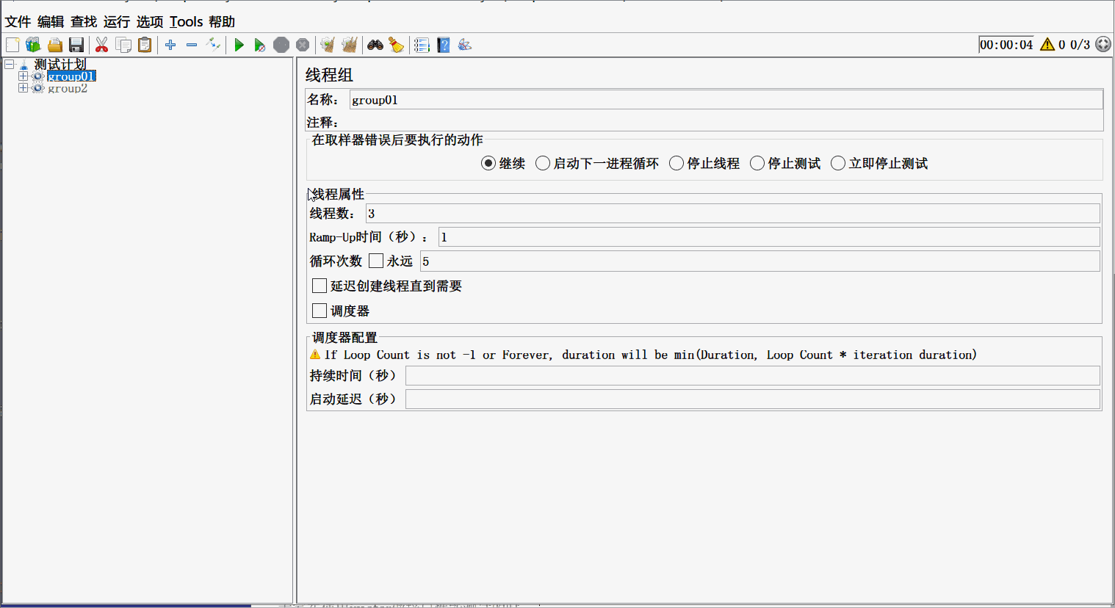Toggle the 调度器 checkbox
Screen dimensions: 1115x608
(x=320, y=311)
